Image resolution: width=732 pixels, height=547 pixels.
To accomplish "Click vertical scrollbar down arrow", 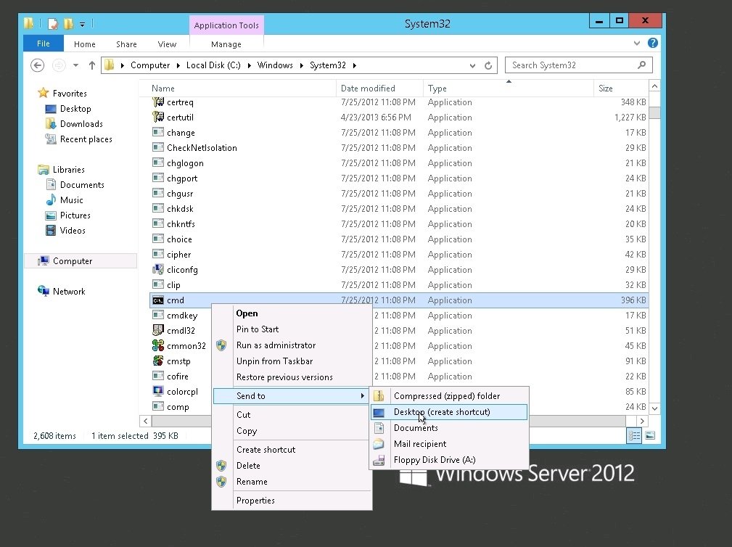I will click(654, 408).
